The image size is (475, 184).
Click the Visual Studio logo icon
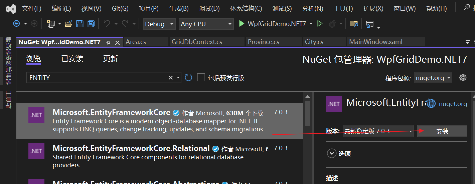[11, 9]
